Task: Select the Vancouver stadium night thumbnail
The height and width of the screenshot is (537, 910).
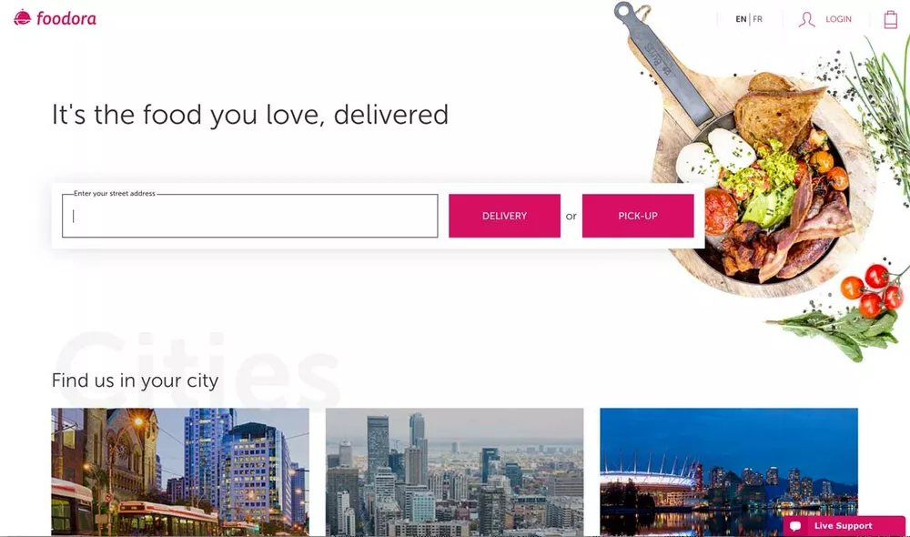Action: click(x=729, y=471)
